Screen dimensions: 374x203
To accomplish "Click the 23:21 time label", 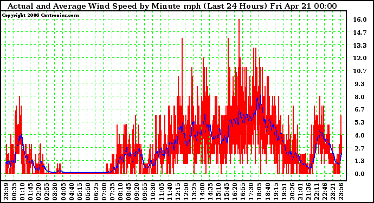I will [x=333, y=192].
